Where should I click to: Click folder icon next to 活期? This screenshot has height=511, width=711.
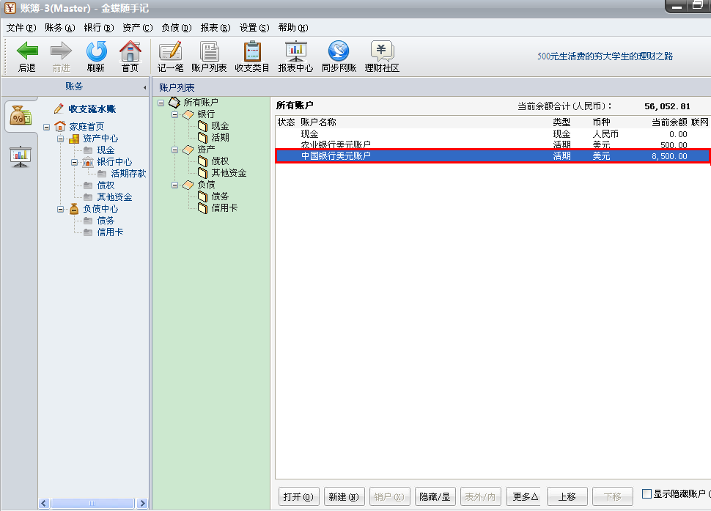point(203,137)
